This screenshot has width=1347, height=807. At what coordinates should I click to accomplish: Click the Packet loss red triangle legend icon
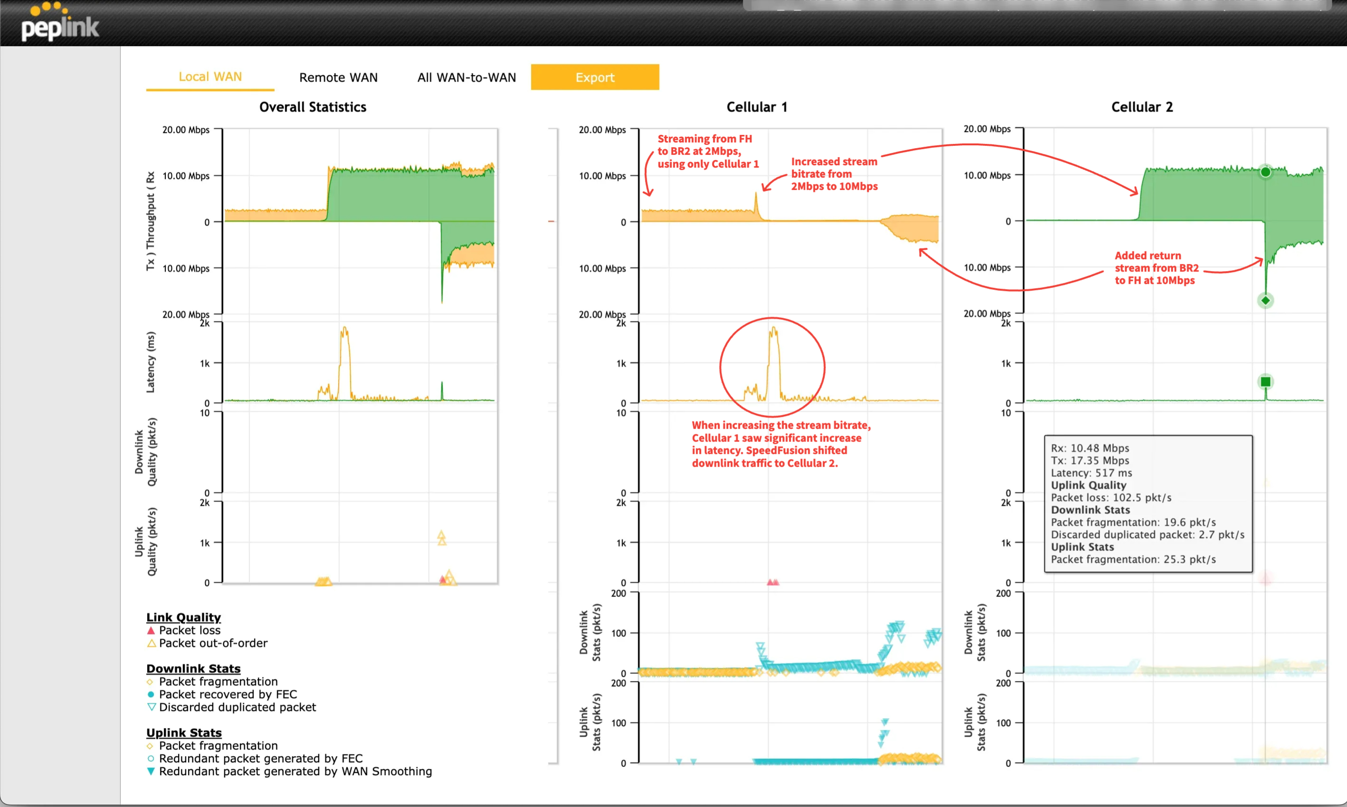tap(151, 630)
